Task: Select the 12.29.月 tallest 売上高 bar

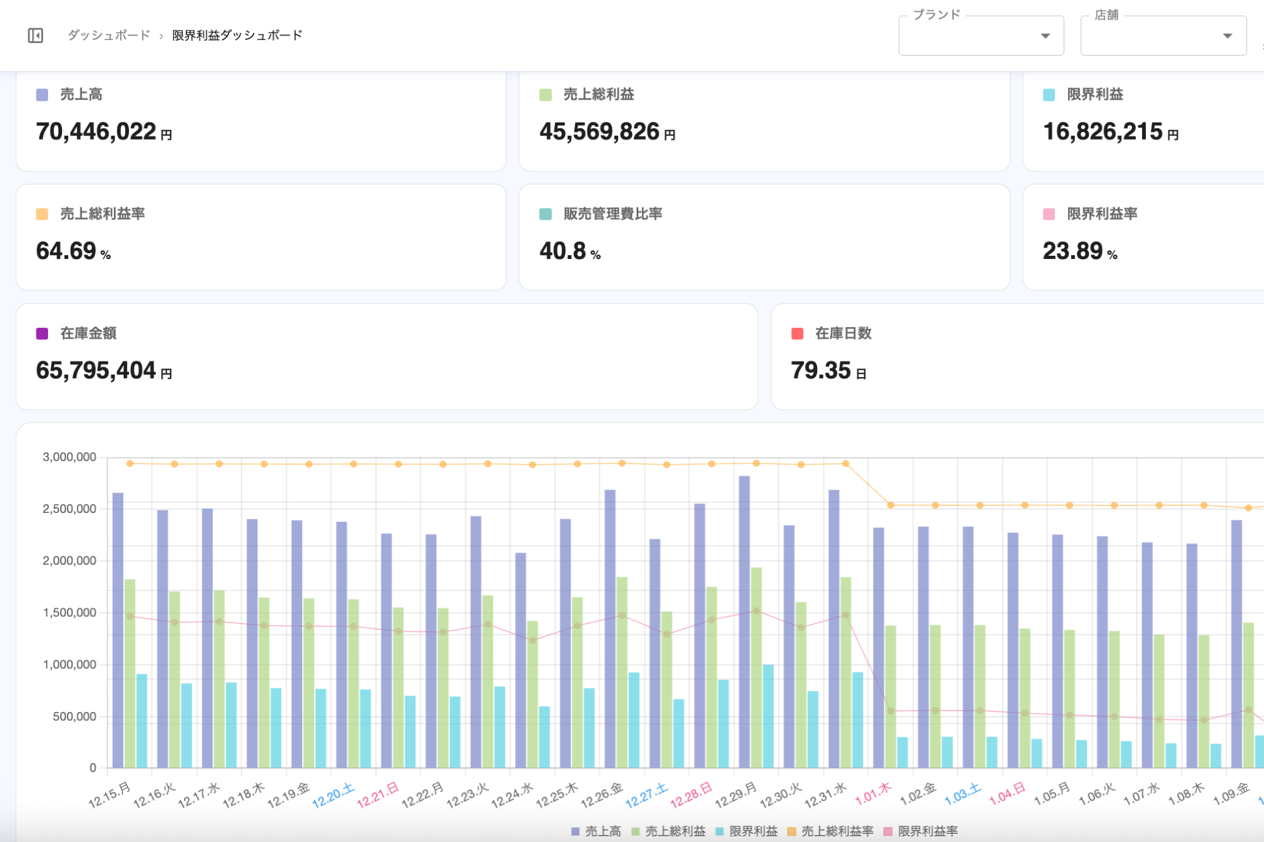Action: click(744, 622)
